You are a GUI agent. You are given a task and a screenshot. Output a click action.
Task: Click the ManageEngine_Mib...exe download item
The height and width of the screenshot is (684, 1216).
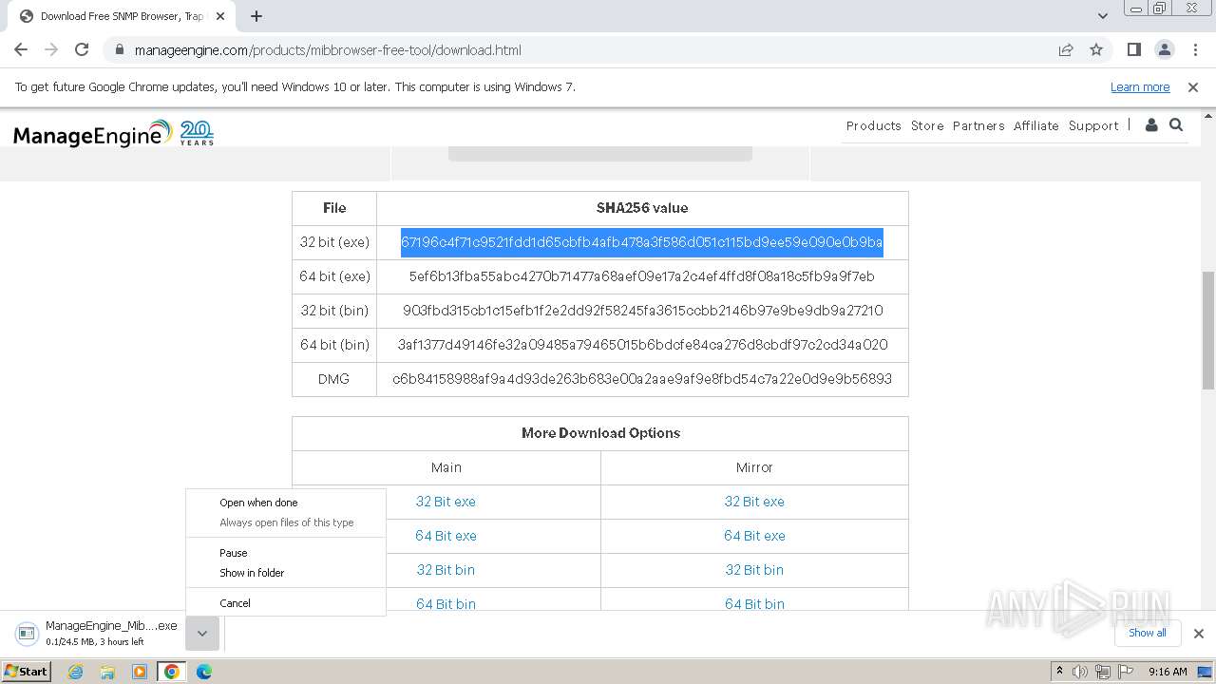99,634
